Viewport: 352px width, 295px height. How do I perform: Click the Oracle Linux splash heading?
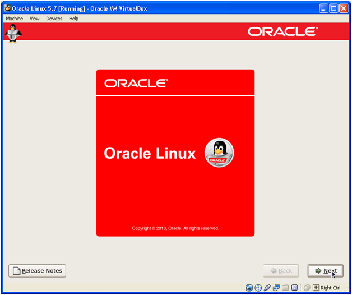(150, 153)
